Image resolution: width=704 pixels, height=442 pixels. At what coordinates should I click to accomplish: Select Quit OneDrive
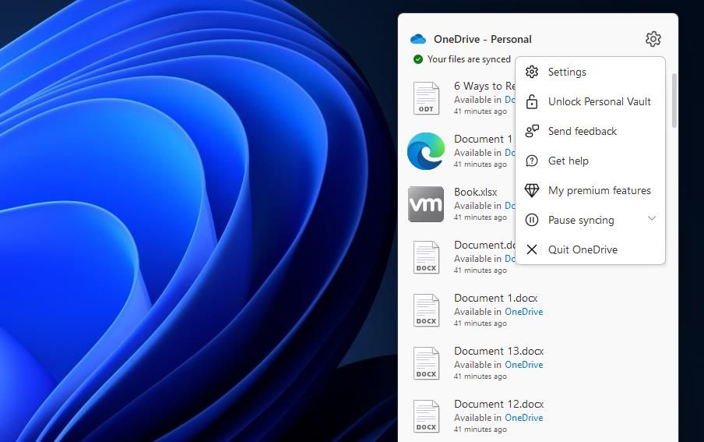tap(590, 249)
